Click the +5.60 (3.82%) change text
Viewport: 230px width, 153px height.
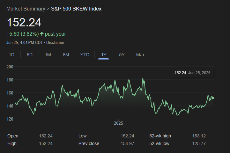coord(23,34)
